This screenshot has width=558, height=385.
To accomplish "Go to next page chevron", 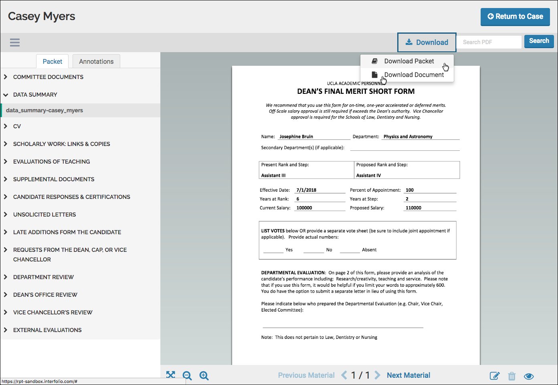I will (x=377, y=375).
